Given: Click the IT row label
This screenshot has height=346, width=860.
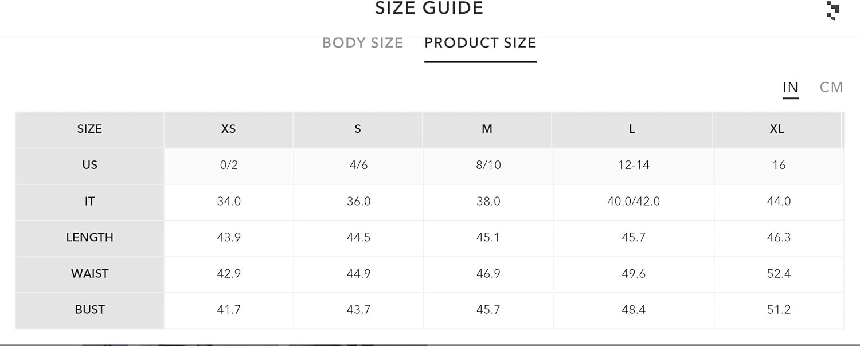Looking at the screenshot, I should coord(89,202).
